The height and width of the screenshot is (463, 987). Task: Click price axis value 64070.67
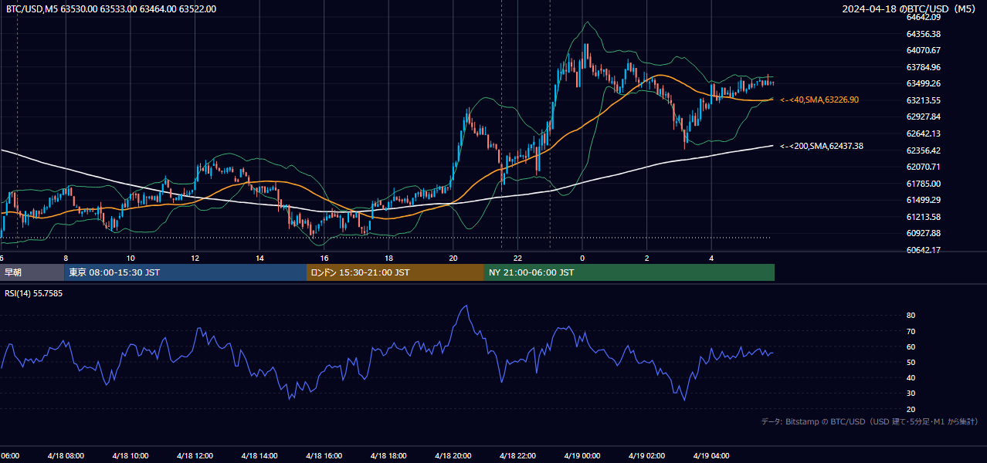[923, 50]
